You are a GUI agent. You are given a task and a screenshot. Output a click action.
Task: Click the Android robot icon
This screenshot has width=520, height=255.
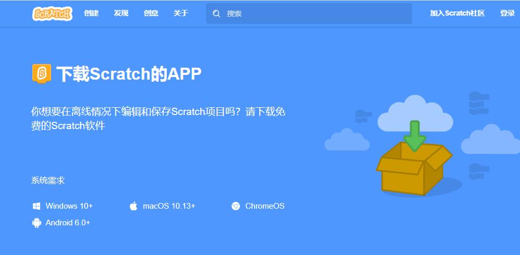[37, 223]
